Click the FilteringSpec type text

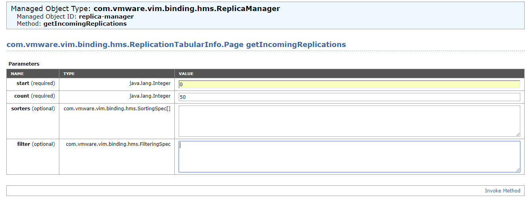(118, 144)
